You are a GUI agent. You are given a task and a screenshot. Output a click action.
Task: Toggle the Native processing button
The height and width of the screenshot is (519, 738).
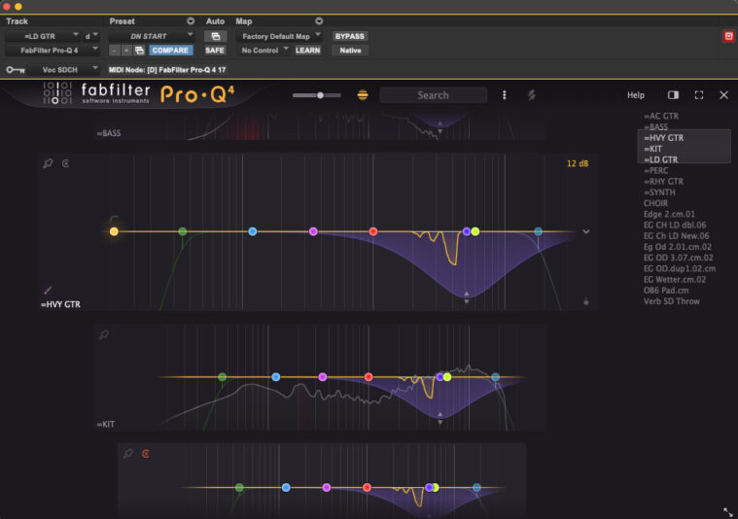point(350,51)
